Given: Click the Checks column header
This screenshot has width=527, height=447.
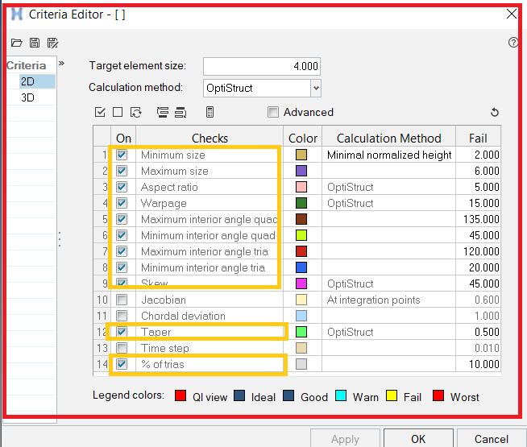Looking at the screenshot, I should point(210,138).
